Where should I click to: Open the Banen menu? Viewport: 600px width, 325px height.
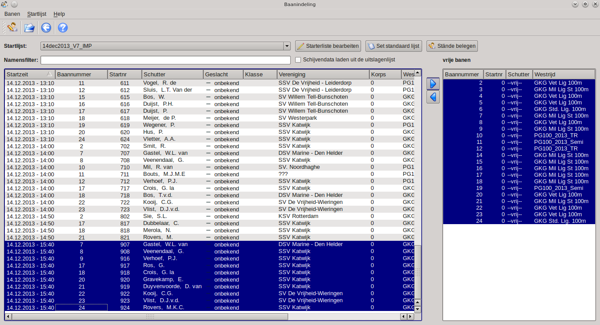(12, 14)
